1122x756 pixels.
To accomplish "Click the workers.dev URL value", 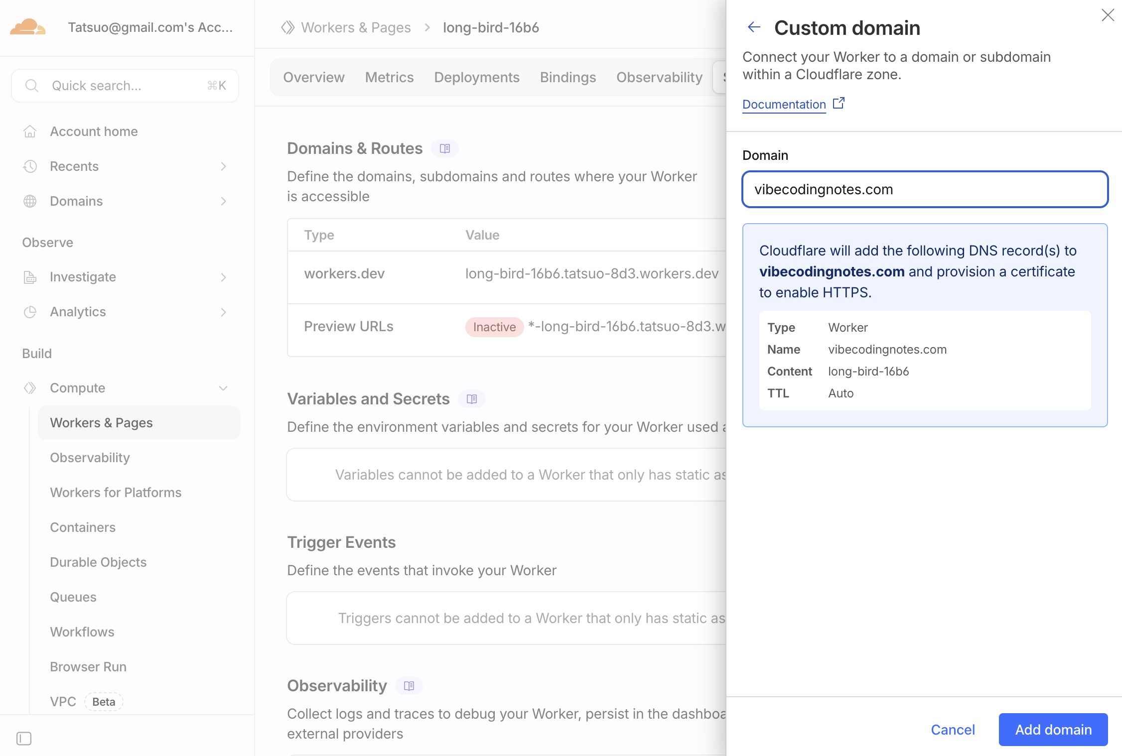I will point(592,273).
